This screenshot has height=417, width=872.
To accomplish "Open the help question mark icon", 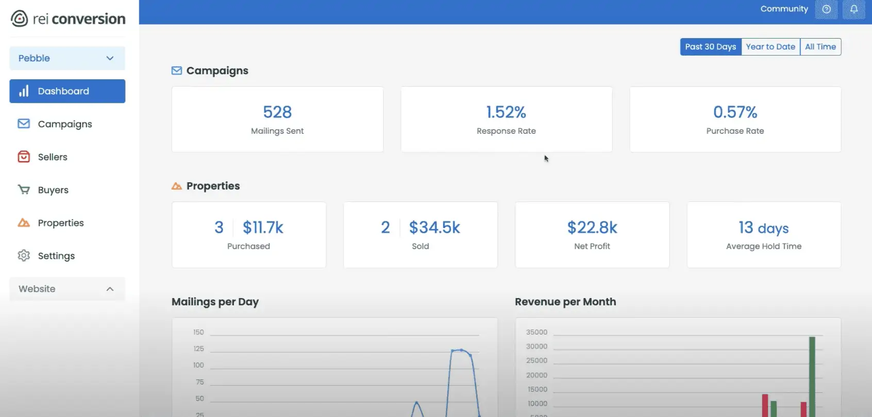I will click(826, 9).
